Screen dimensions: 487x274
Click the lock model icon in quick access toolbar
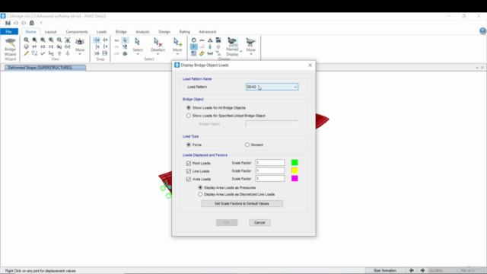point(32,23)
